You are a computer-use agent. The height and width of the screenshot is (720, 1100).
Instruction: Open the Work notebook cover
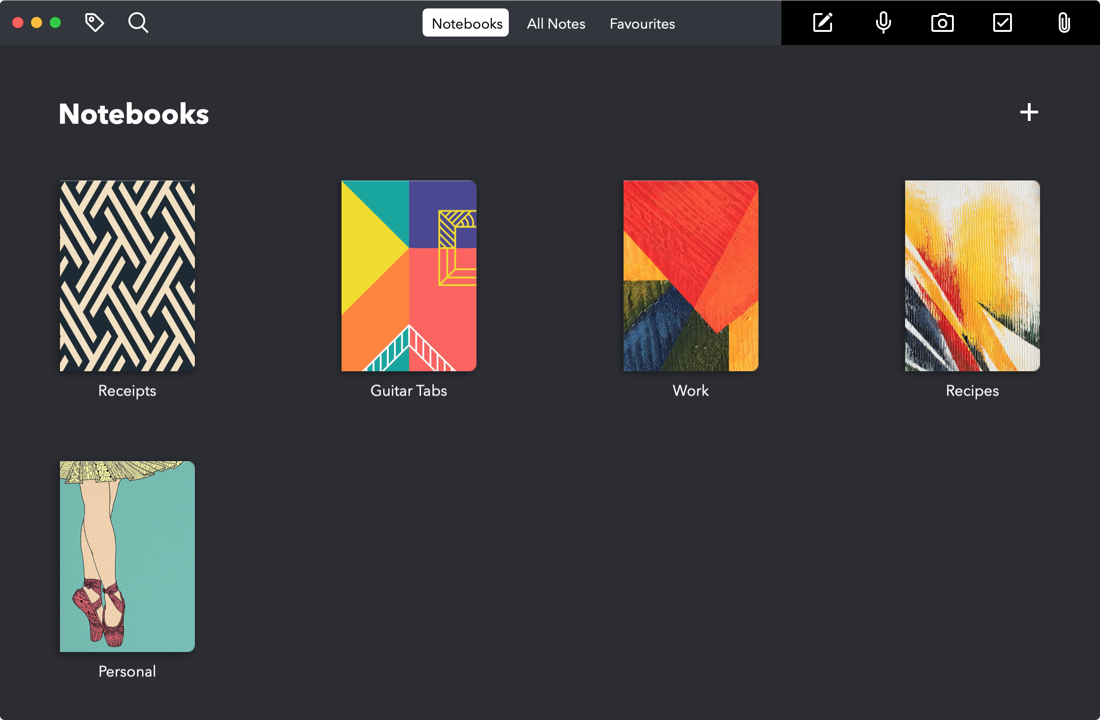[691, 276]
